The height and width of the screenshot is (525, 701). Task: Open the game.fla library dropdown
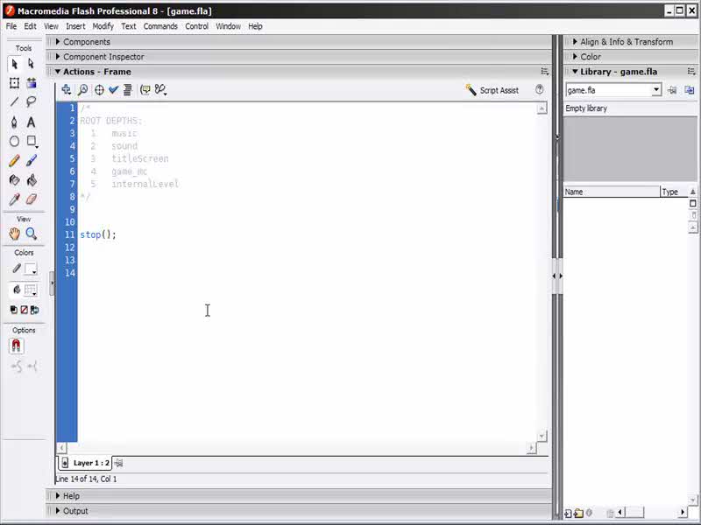pos(655,90)
